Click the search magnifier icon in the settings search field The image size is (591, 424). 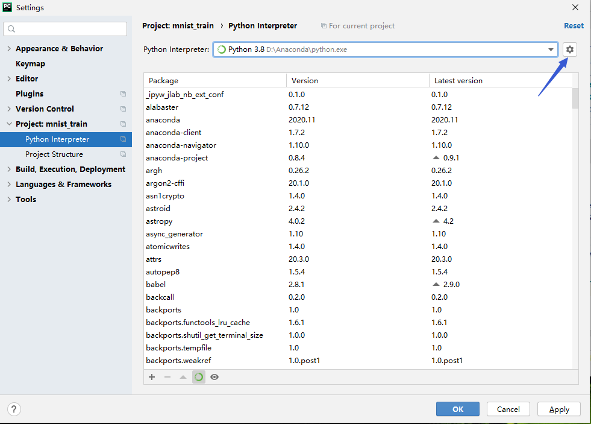11,29
